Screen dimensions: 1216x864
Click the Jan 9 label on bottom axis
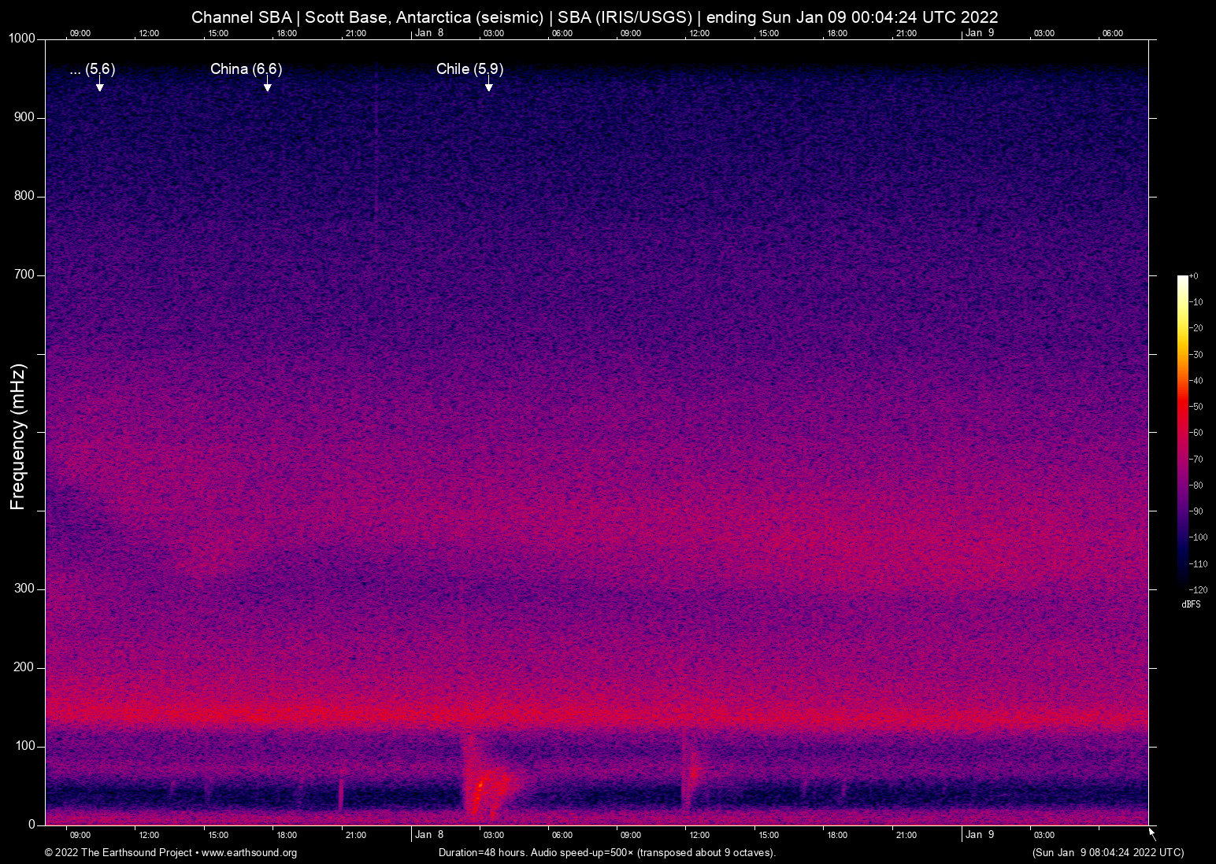(x=979, y=834)
